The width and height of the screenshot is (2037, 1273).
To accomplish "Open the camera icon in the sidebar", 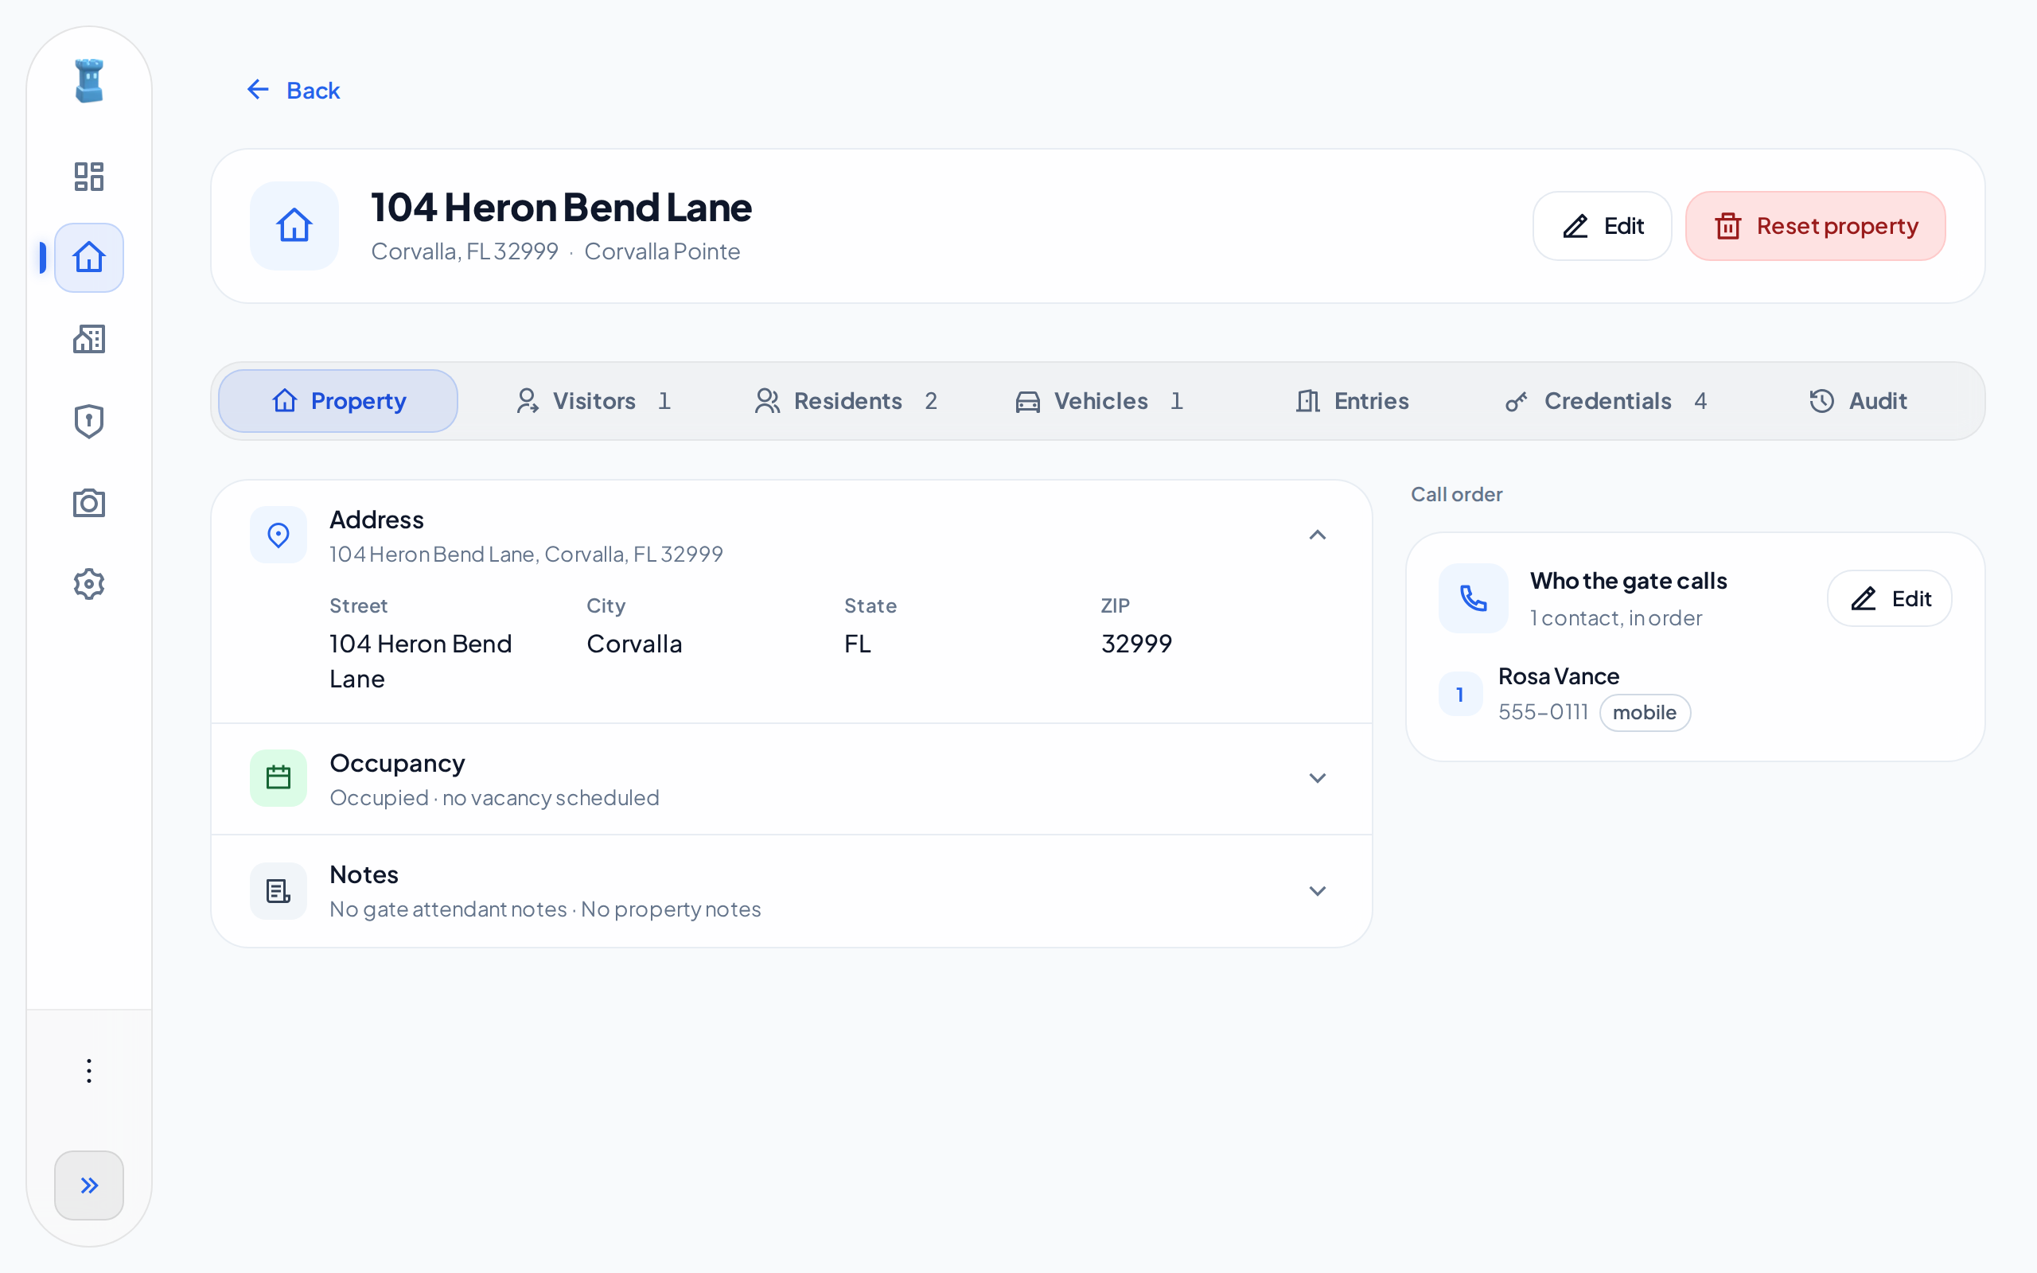I will coord(88,503).
